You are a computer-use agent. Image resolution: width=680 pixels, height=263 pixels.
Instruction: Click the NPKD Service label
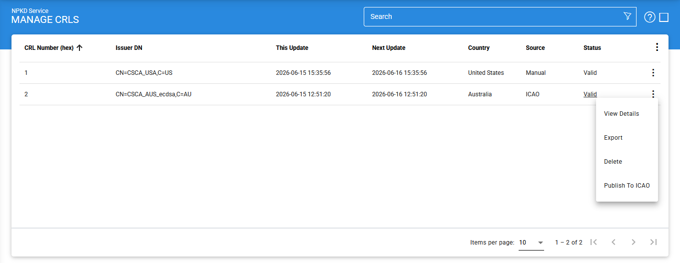30,10
